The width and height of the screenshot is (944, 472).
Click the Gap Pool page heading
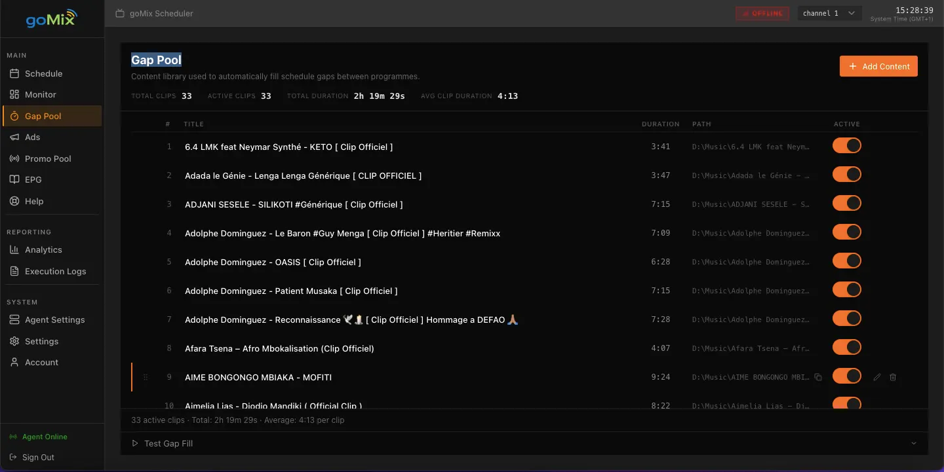[x=156, y=60]
